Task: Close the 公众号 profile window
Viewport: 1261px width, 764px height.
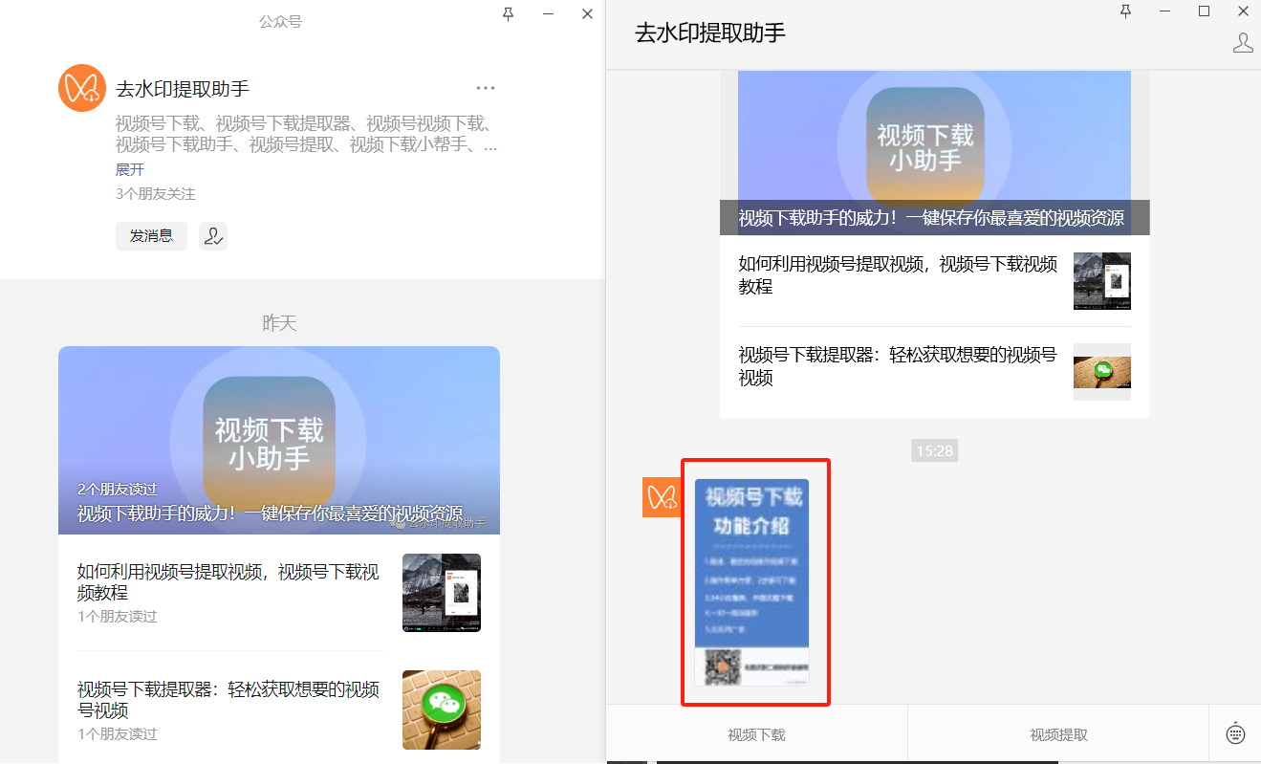Action: [x=588, y=13]
